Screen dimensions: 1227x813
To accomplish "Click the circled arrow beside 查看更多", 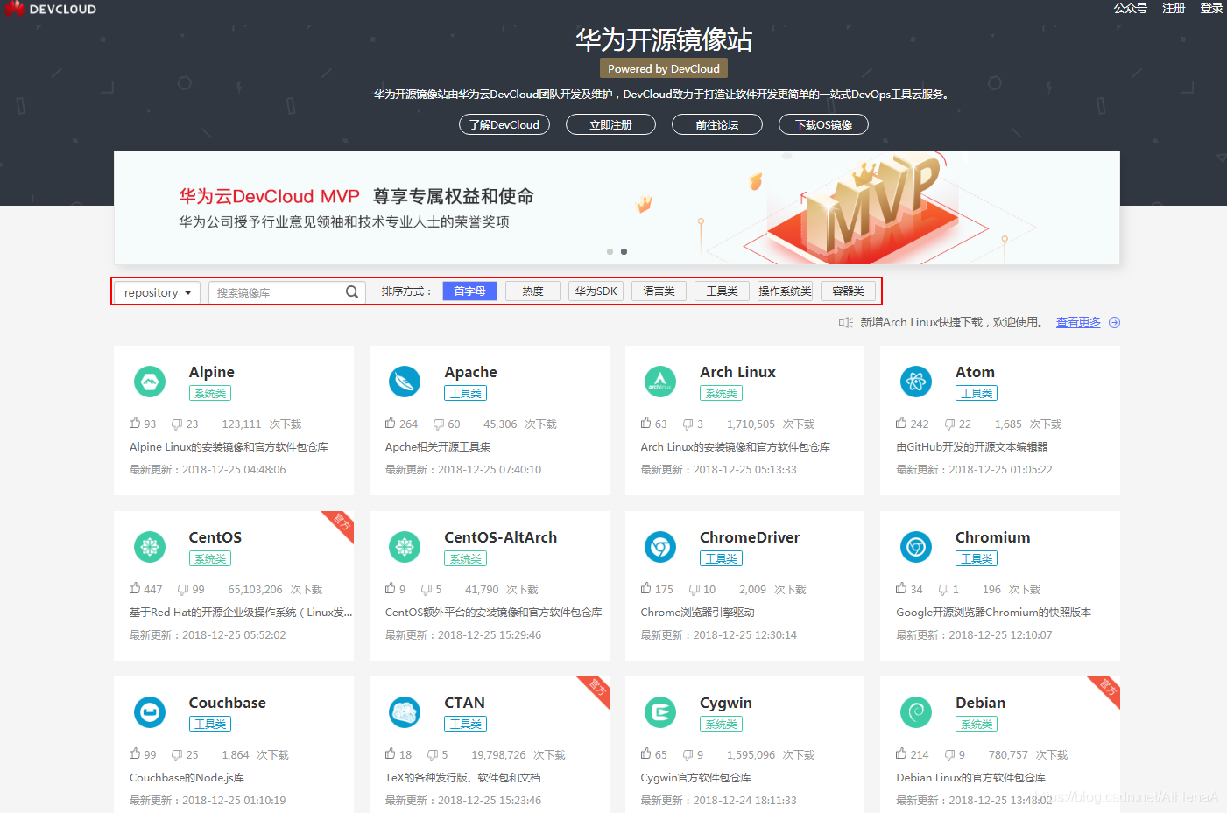I will click(x=1114, y=322).
